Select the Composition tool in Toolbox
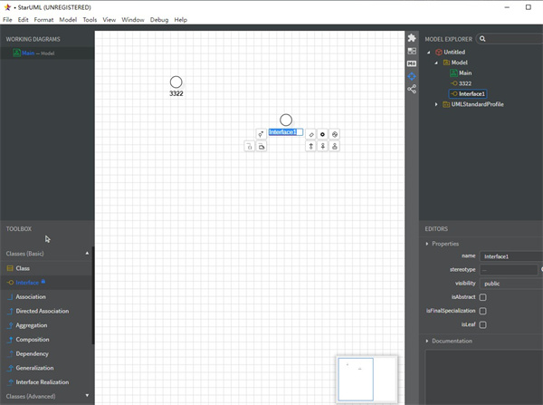Viewport: 543px width, 405px height. coord(32,340)
